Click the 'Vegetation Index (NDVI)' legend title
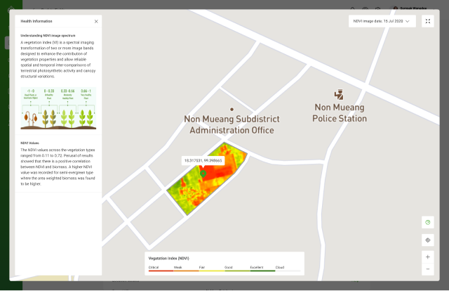The image size is (449, 291). (168, 258)
